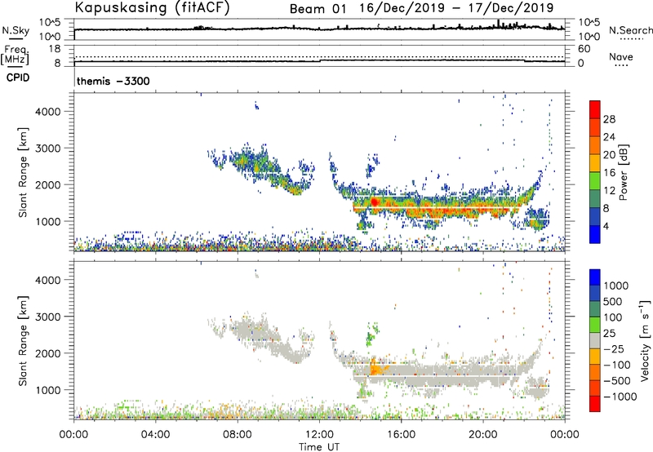The height and width of the screenshot is (452, 653).
Task: Click the 'Nave' legend label
Action: 621,56
